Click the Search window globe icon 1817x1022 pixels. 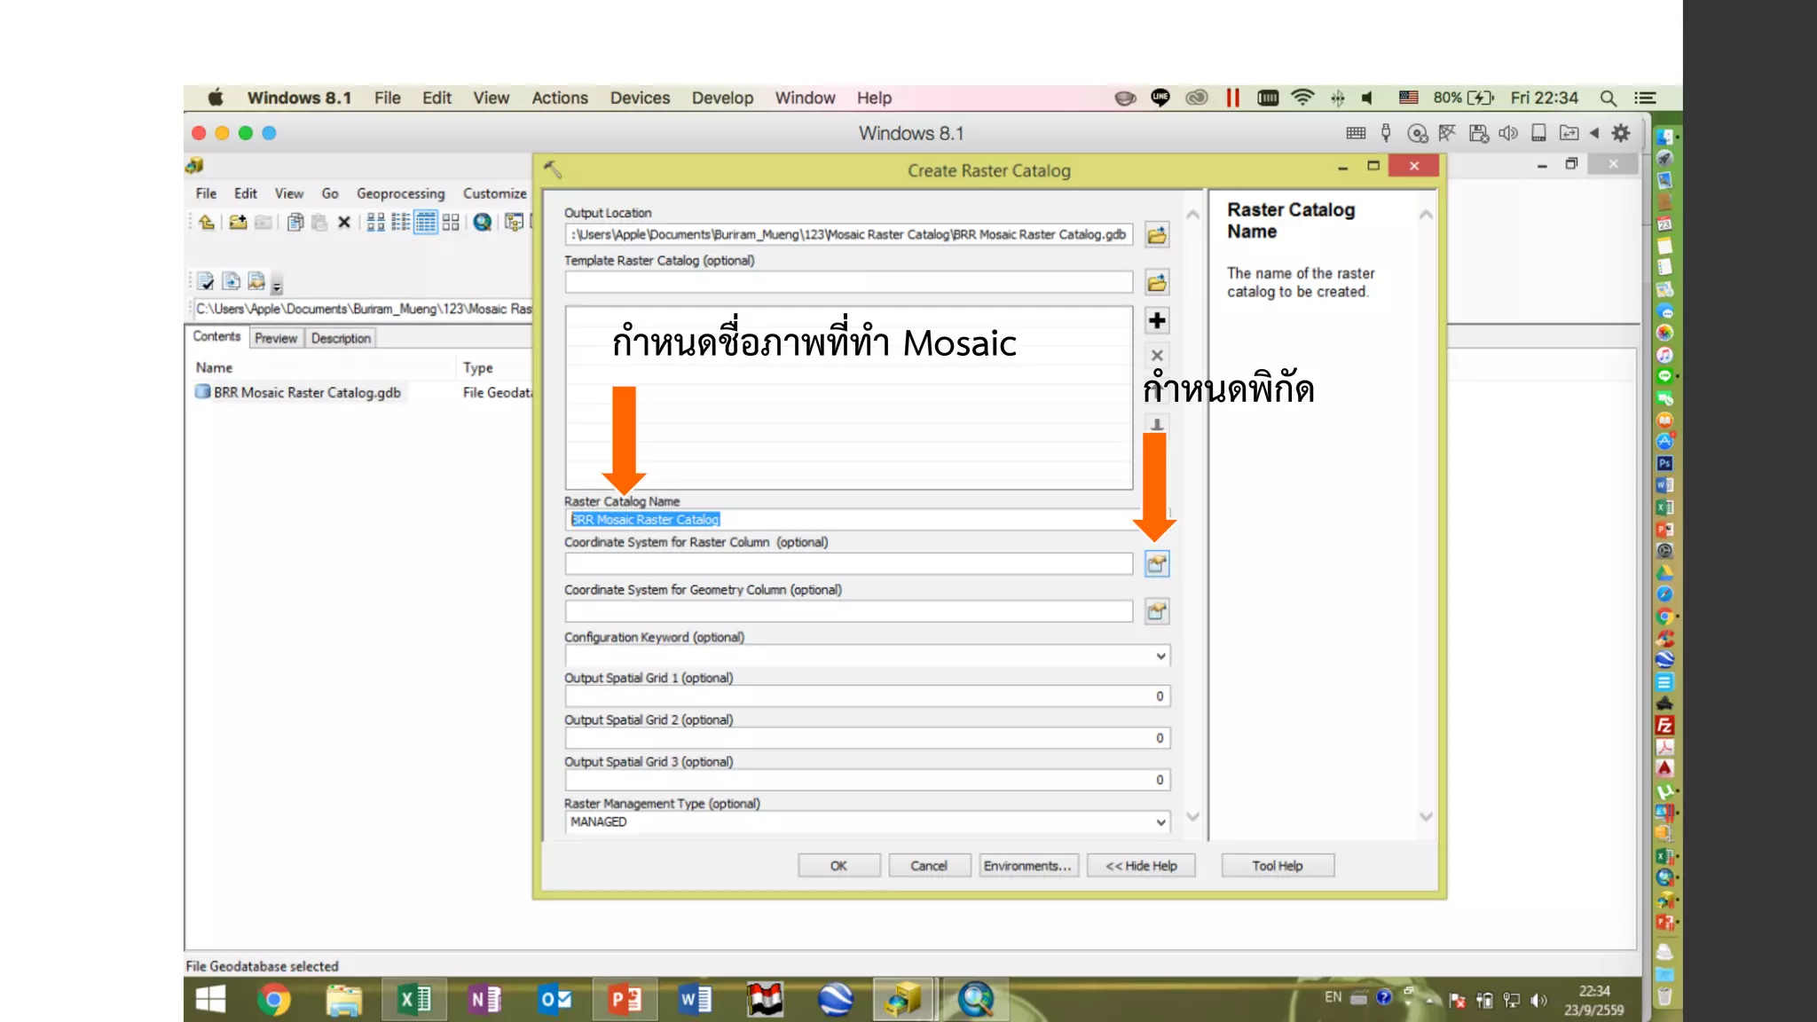(x=482, y=223)
